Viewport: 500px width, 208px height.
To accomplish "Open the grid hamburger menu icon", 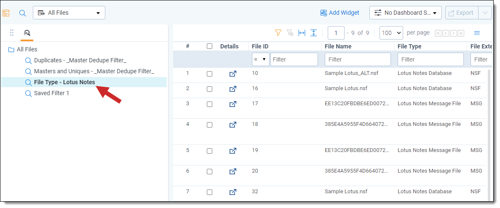I will coord(477,33).
